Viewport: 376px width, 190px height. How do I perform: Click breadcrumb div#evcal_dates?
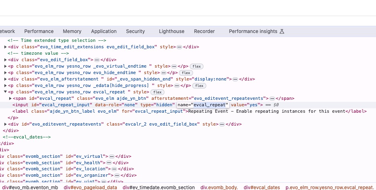262,187
